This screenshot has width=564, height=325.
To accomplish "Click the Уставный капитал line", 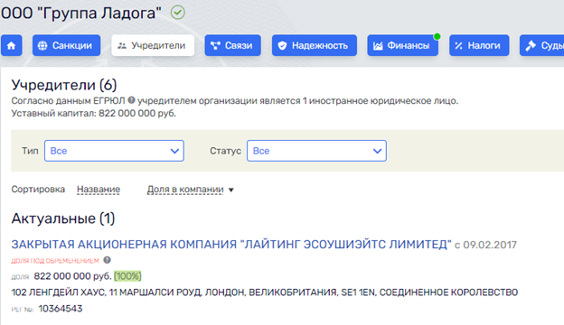I will (94, 114).
